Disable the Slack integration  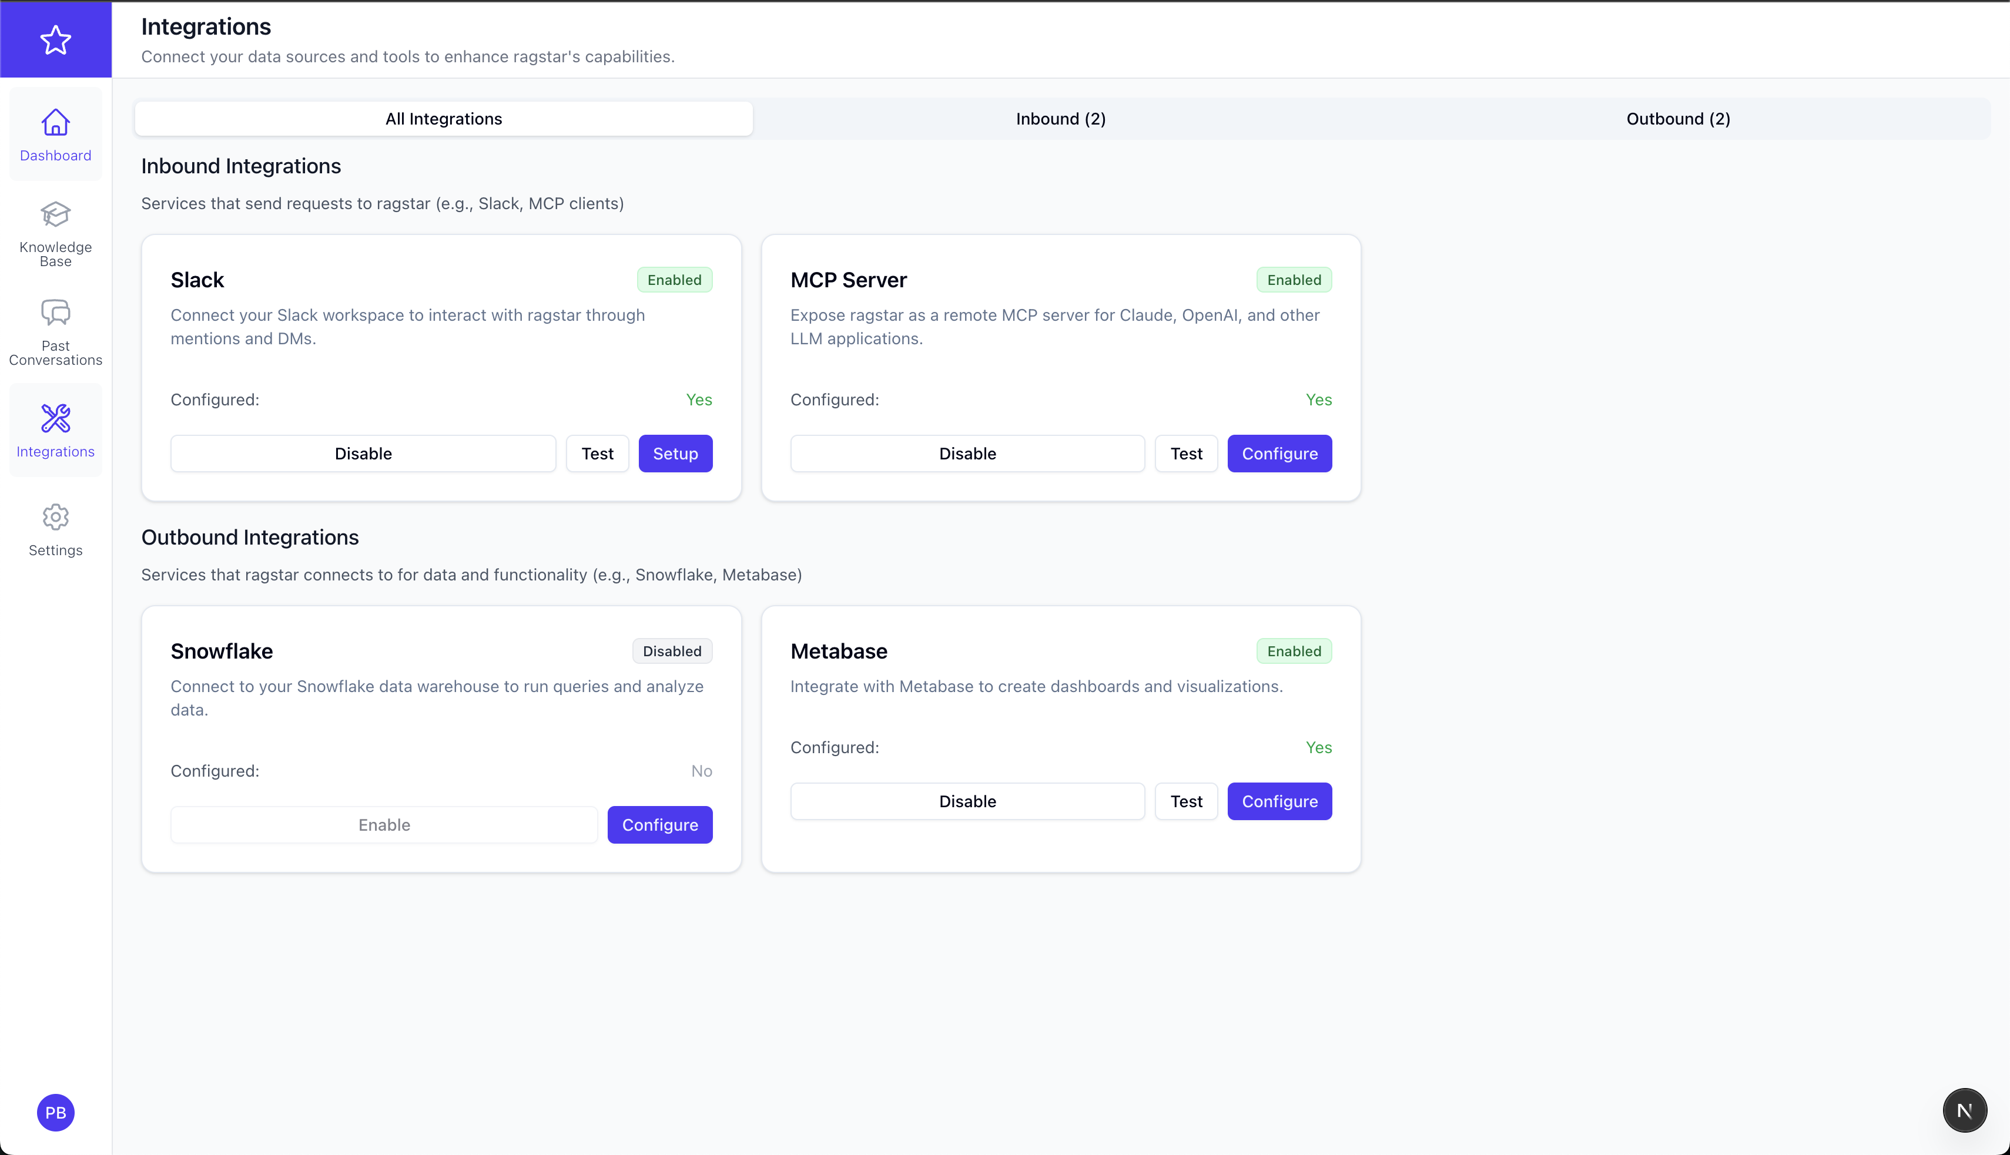pos(363,454)
